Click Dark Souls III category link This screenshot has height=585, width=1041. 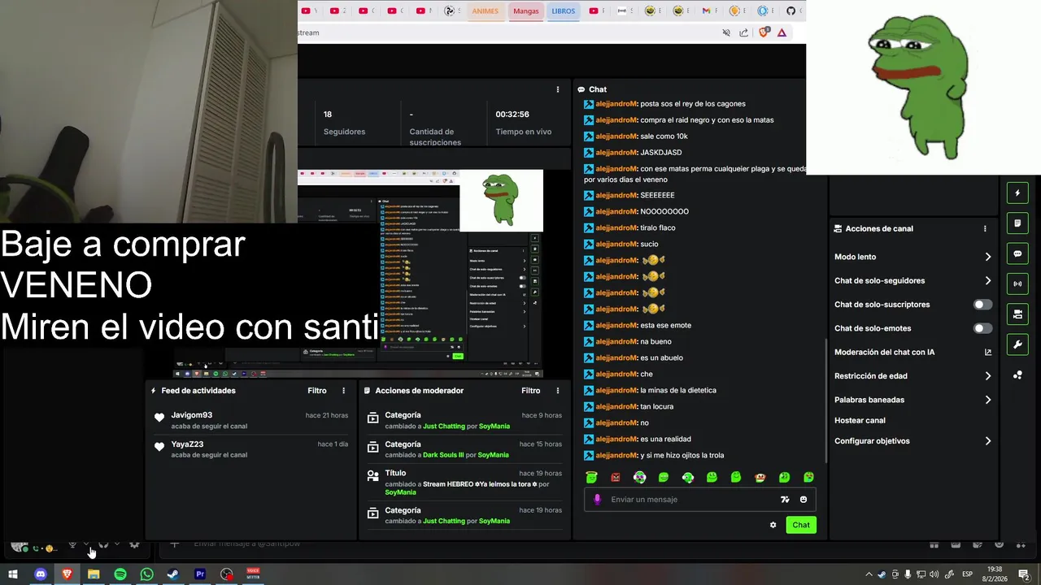click(x=443, y=456)
